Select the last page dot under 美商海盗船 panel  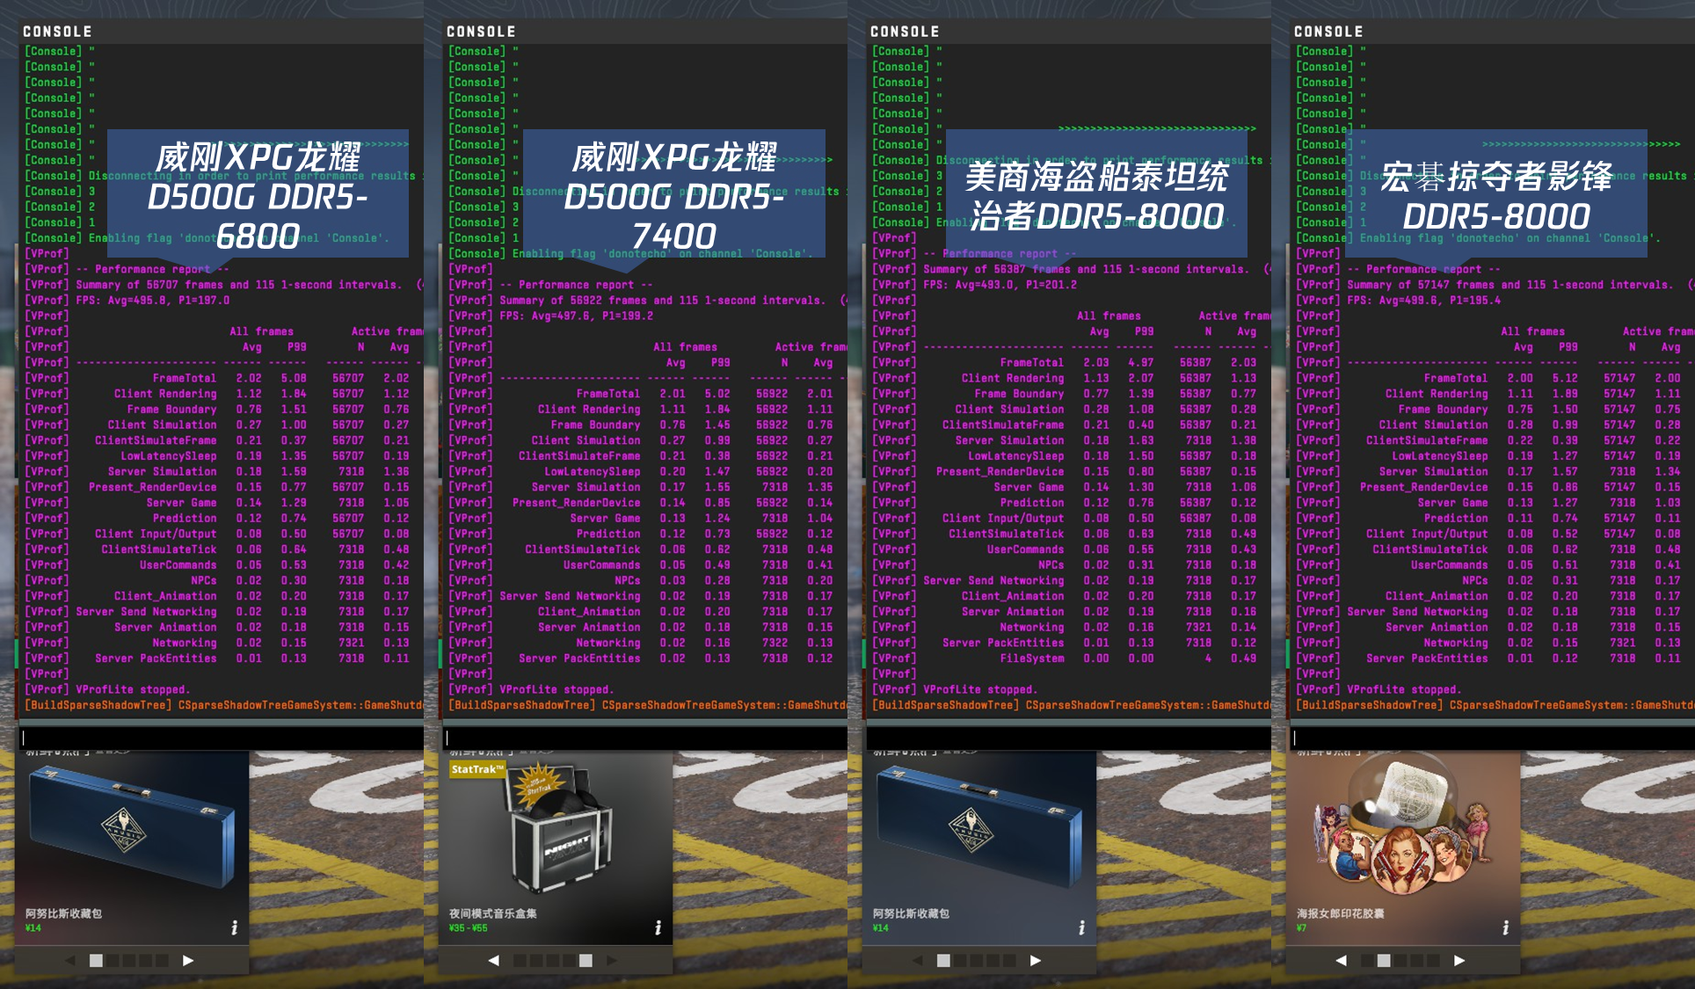(x=1009, y=960)
